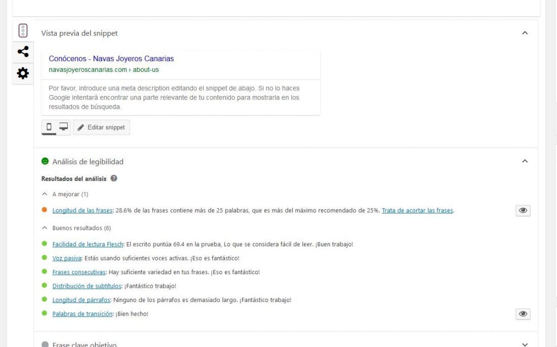Image resolution: width=557 pixels, height=347 pixels.
Task: Click the green bullet beside Facilidad de lectura Flesch
Action: (45, 244)
